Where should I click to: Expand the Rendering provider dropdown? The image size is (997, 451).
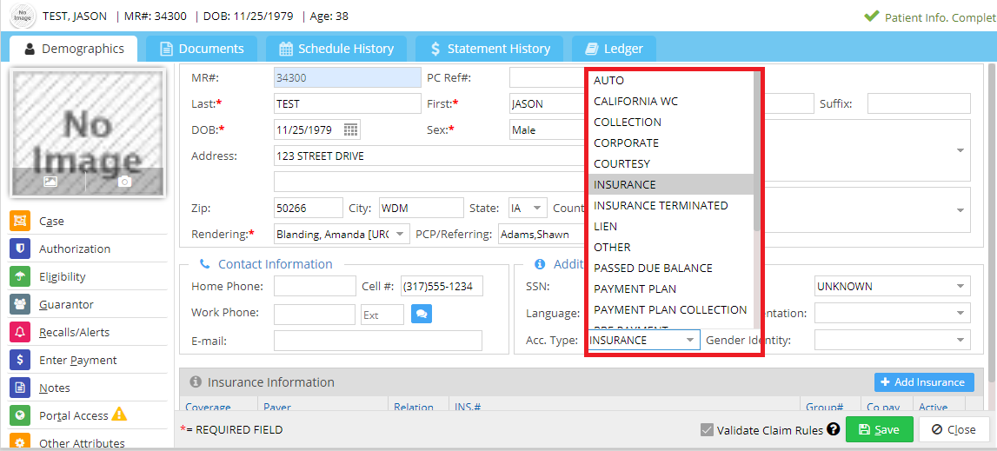coord(400,234)
